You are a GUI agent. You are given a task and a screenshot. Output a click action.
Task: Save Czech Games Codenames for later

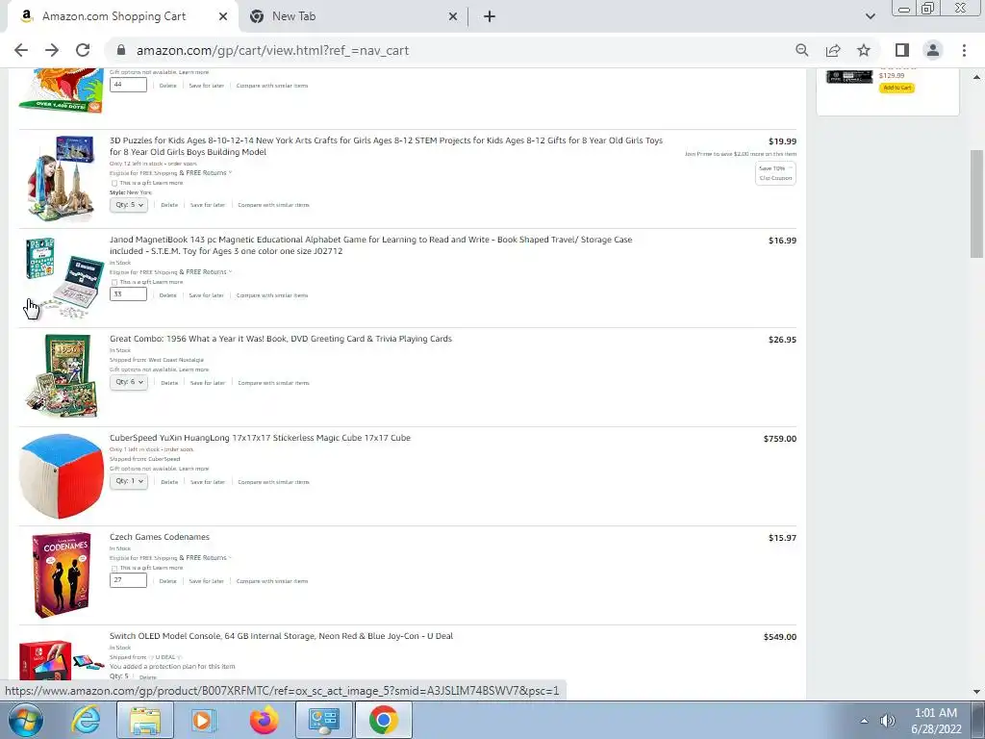(x=206, y=581)
